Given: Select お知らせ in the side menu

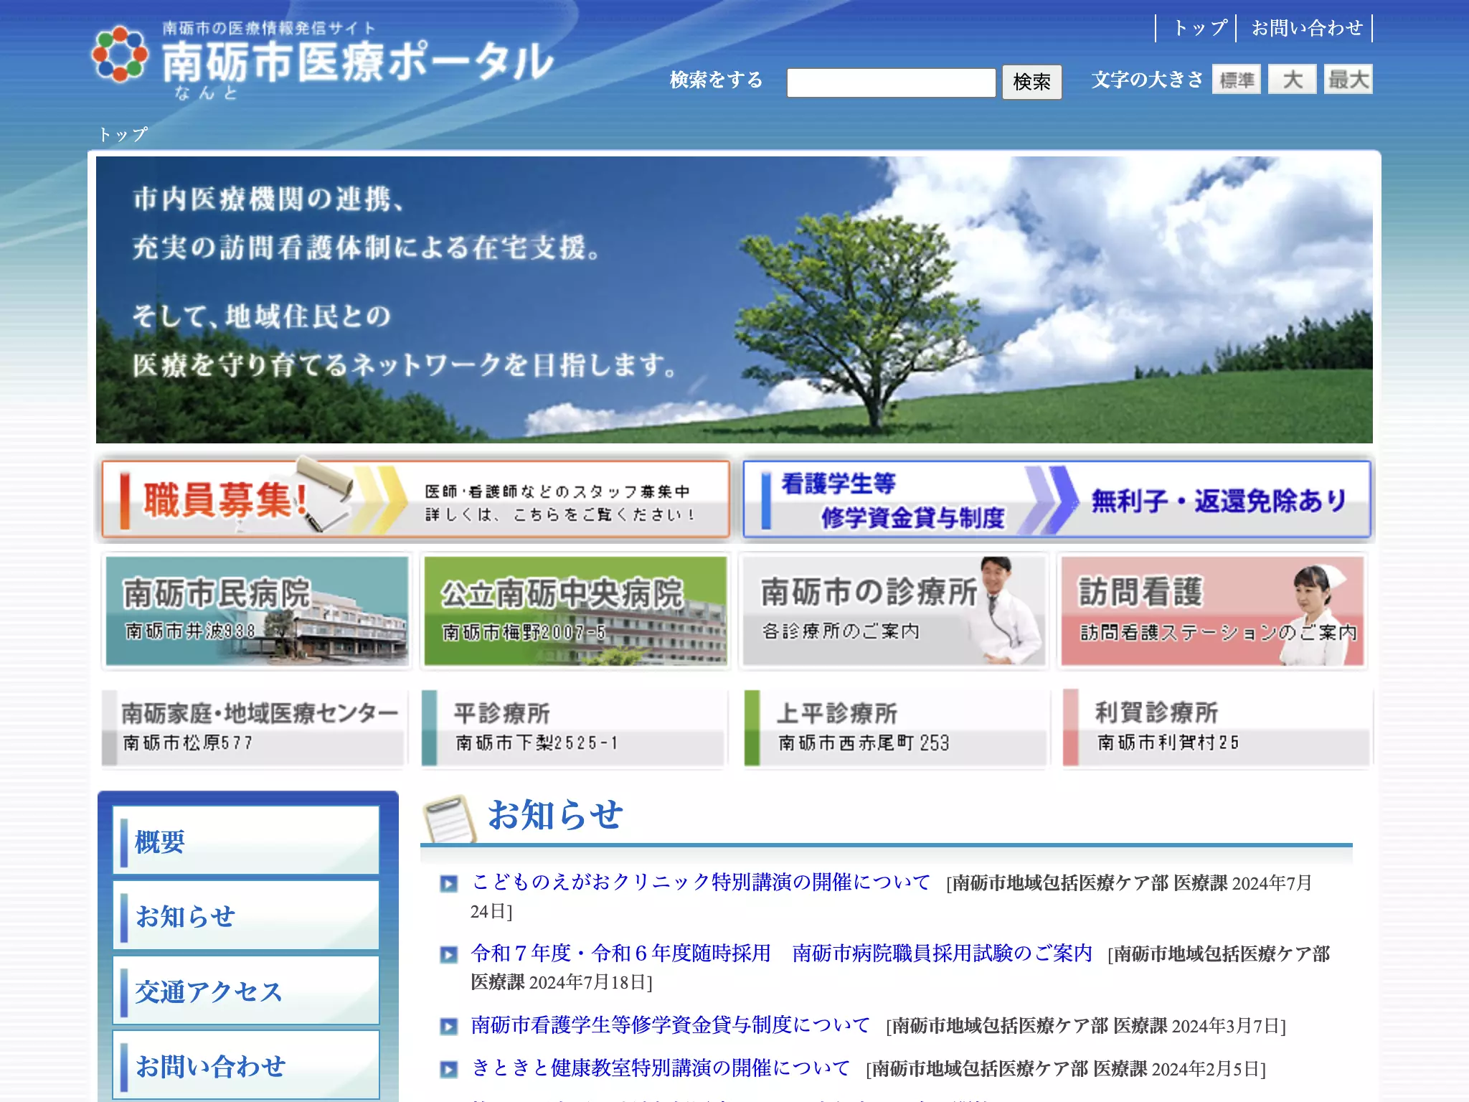Looking at the screenshot, I should 246,915.
